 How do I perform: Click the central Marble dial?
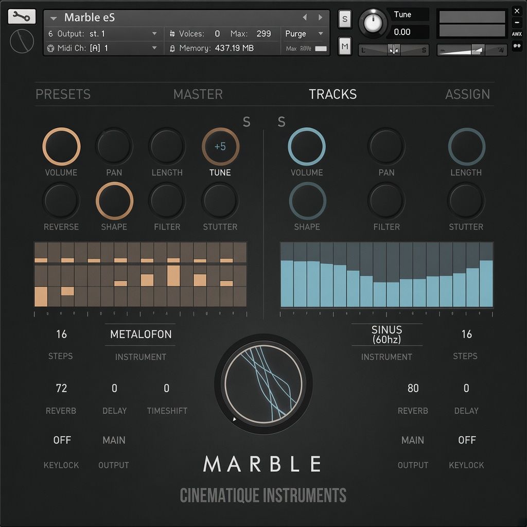coord(263,384)
